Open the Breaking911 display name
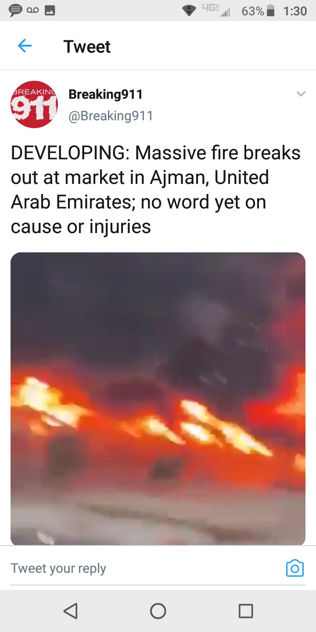Image resolution: width=316 pixels, height=632 pixels. [105, 94]
